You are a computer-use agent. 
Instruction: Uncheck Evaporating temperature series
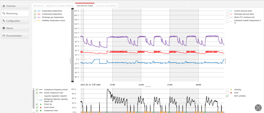tap(35, 11)
